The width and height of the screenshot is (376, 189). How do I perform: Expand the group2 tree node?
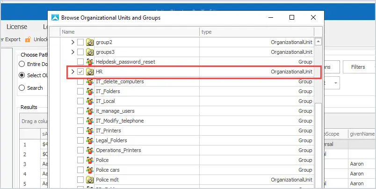coord(73,43)
